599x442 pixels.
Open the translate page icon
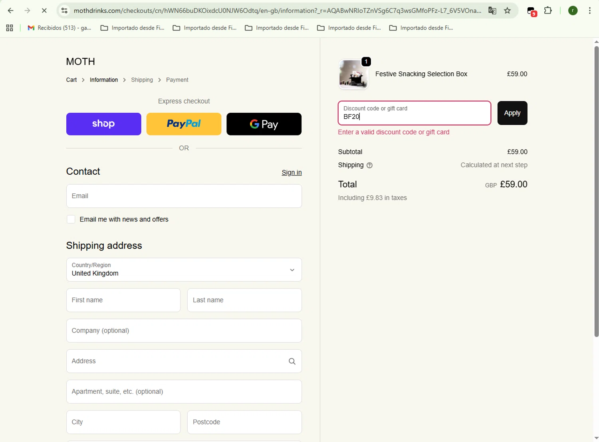[x=492, y=11]
